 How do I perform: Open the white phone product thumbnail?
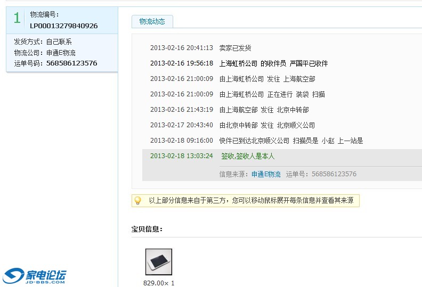coord(159,262)
